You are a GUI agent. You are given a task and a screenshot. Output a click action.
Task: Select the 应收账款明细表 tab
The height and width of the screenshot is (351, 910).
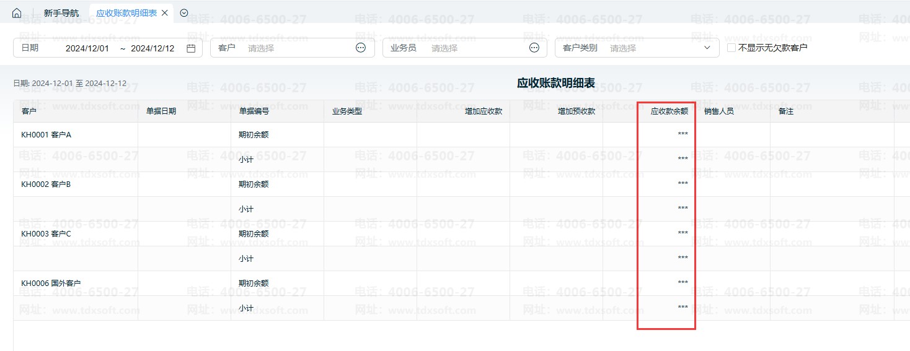pos(126,13)
